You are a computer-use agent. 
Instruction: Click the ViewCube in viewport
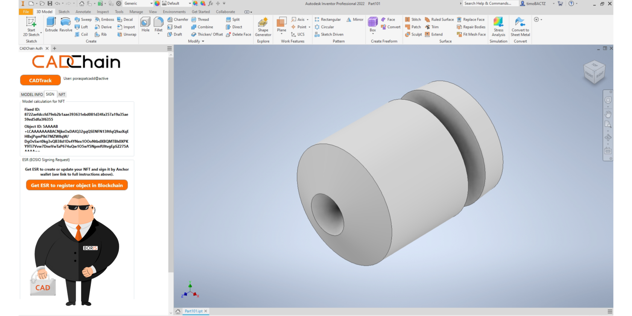[x=594, y=72]
